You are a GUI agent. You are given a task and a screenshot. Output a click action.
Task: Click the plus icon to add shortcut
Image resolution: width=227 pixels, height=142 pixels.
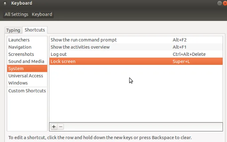(x=54, y=127)
